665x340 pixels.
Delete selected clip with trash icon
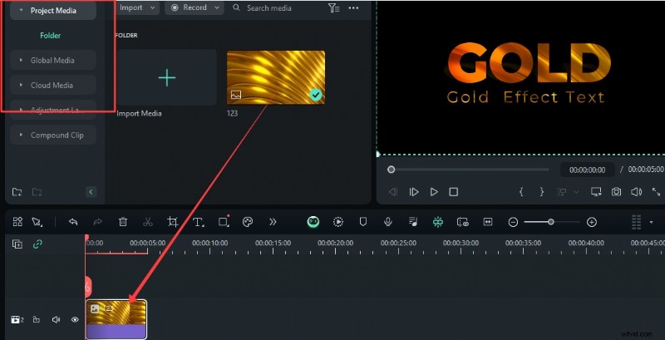[122, 222]
